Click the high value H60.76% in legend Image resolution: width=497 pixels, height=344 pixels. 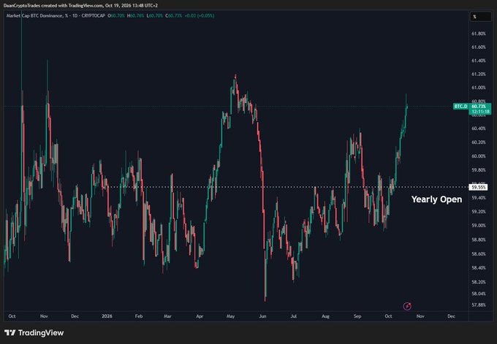click(136, 15)
